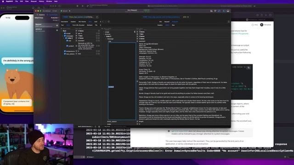Open the Production environment dropdown
The height and width of the screenshot is (165, 294).
(55, 18)
